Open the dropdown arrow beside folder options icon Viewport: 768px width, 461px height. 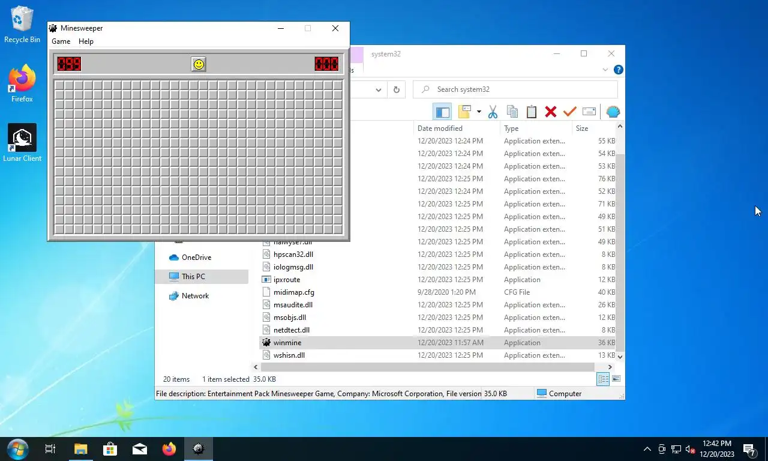click(x=479, y=112)
